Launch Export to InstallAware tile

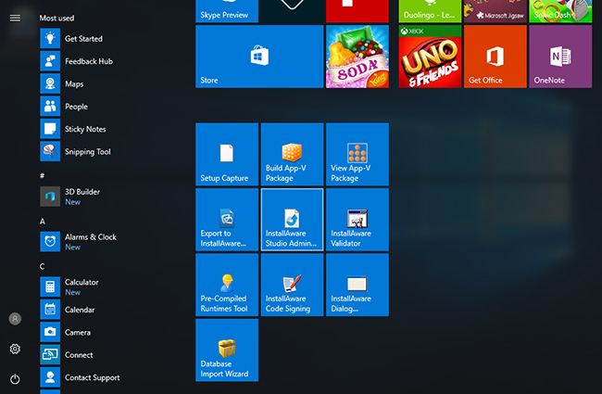227,220
